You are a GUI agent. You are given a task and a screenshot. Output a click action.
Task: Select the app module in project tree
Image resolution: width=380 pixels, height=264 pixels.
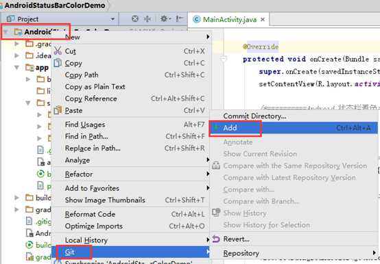pyautogui.click(x=42, y=68)
